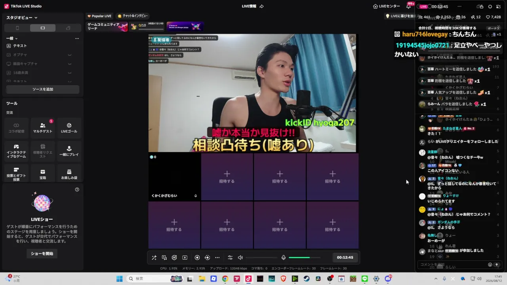Select the チャット&インタビュー tab
The width and height of the screenshot is (507, 285).
click(x=133, y=16)
